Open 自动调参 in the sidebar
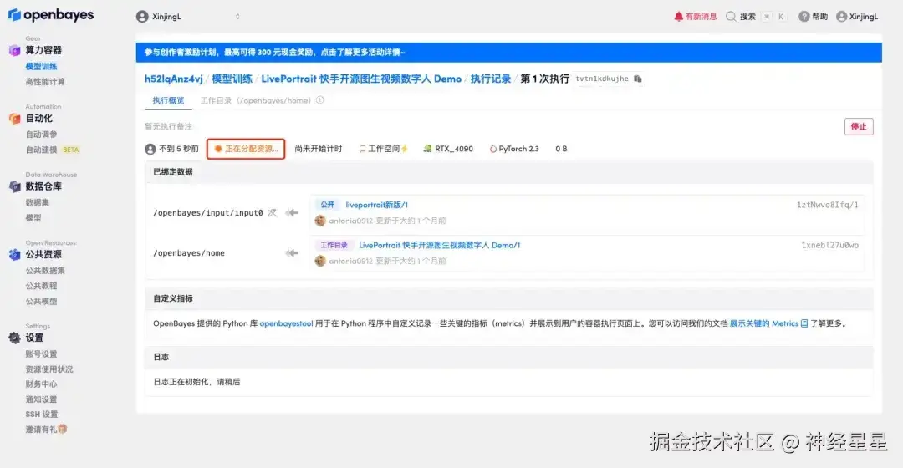 (x=41, y=134)
